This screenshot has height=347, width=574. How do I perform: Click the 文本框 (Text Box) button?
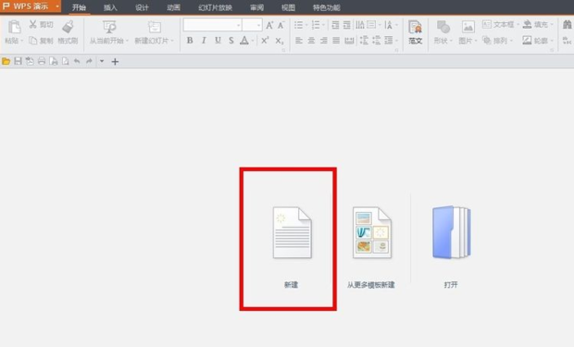click(x=500, y=25)
